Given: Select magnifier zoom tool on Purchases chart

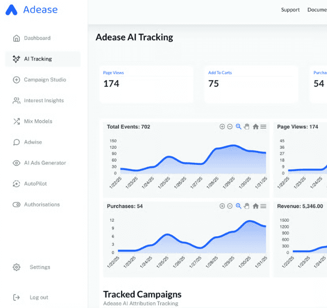Looking at the screenshot, I should click(238, 206).
